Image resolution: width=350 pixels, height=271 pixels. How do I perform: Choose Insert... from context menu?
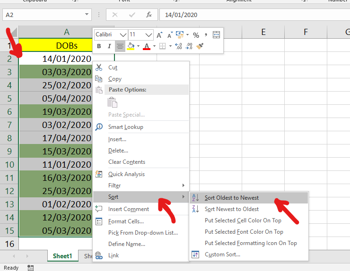tap(141, 139)
